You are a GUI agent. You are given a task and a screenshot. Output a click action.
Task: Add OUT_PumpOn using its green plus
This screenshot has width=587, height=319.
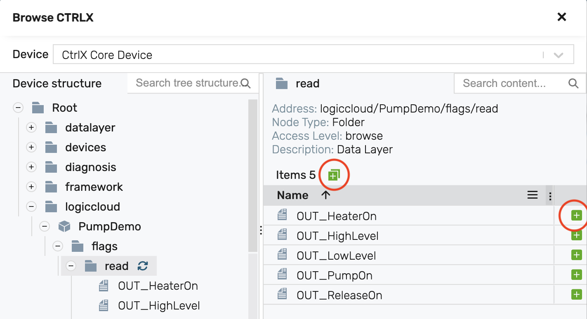click(x=576, y=275)
